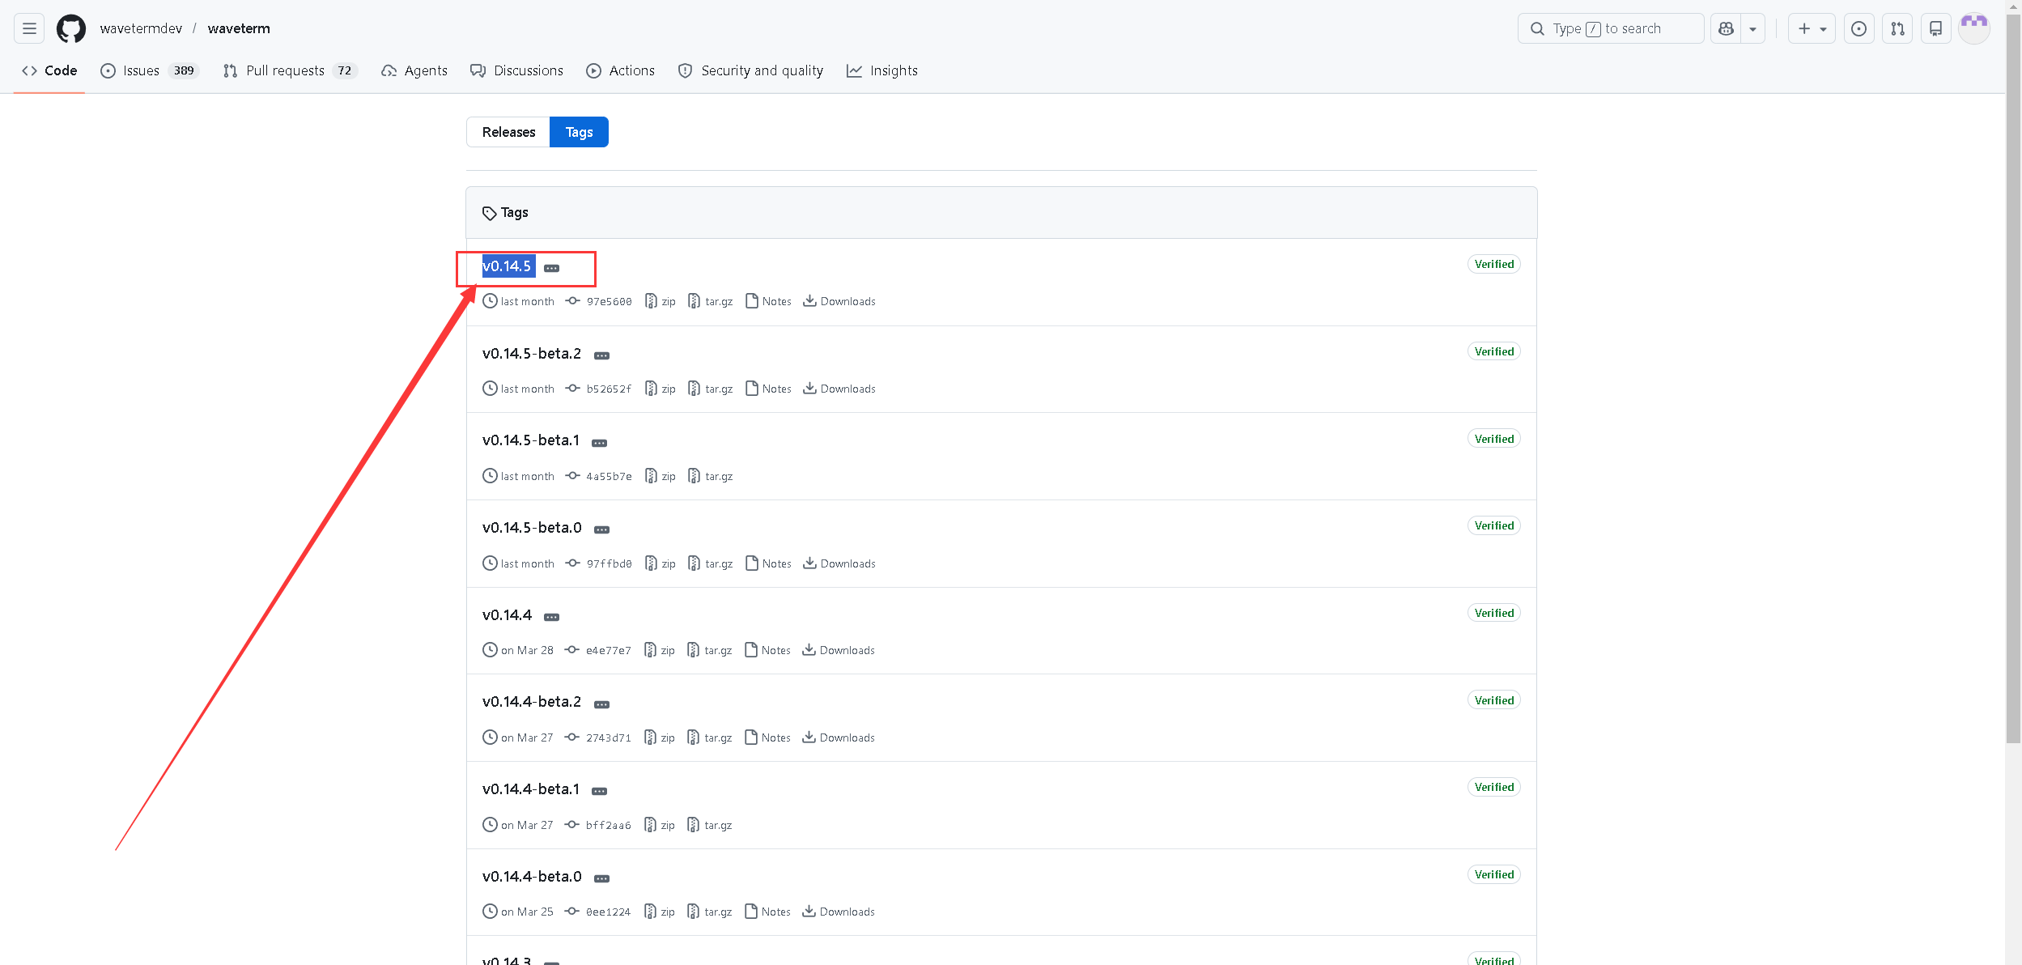
Task: Download zip for v0.14.4-beta.1
Action: click(x=660, y=825)
